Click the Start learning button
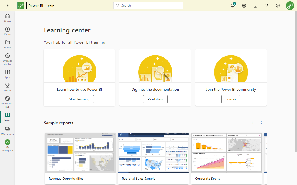The width and height of the screenshot is (297, 185). click(79, 99)
